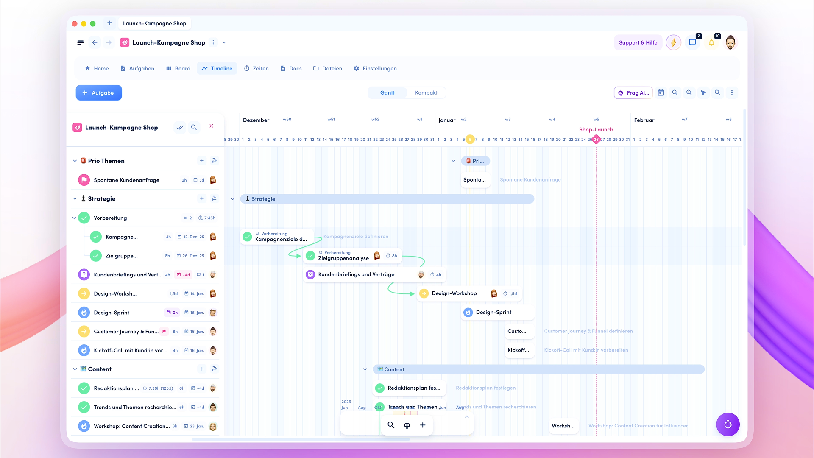Start the timer with the purple stopwatch button

(x=728, y=424)
